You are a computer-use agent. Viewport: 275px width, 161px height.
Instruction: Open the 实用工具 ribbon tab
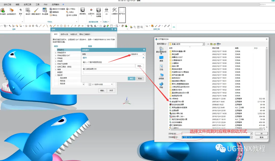pos(27,4)
